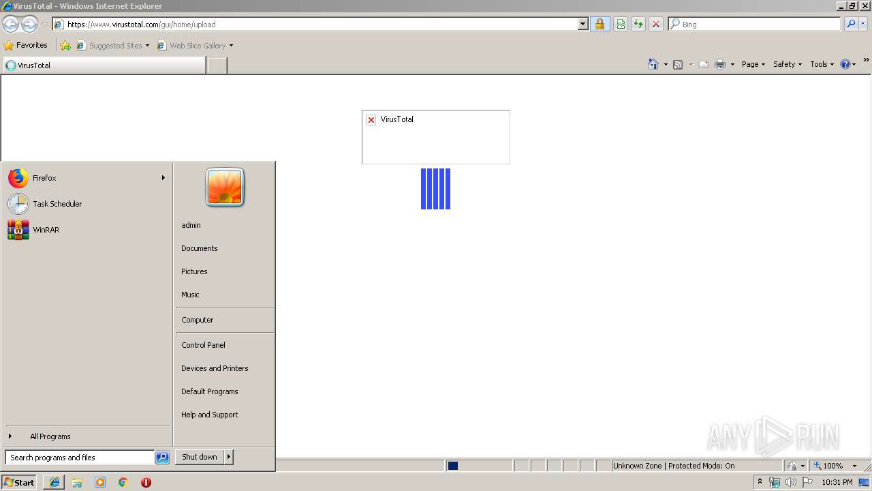Expand the address bar URL dropdown
Image resolution: width=872 pixels, height=491 pixels.
[x=582, y=25]
